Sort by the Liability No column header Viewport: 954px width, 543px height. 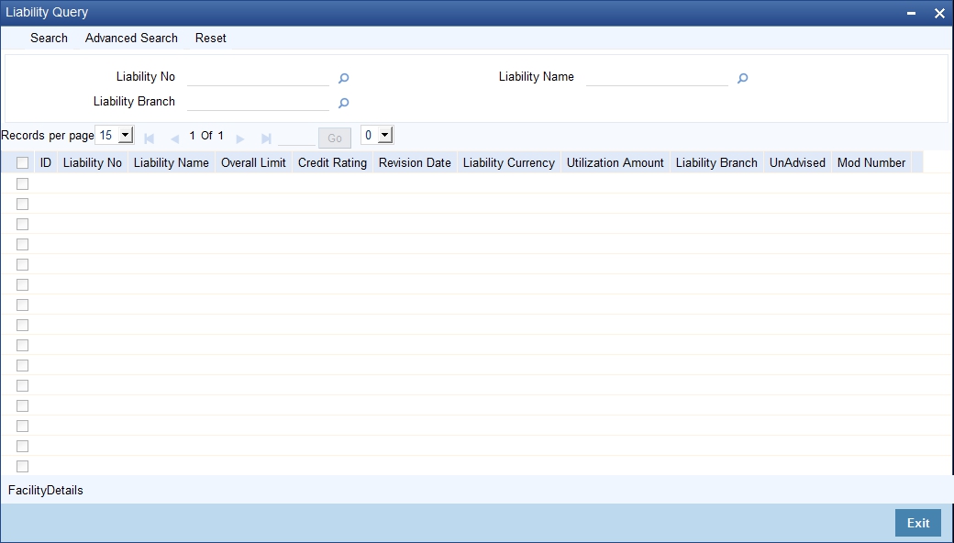tap(93, 163)
